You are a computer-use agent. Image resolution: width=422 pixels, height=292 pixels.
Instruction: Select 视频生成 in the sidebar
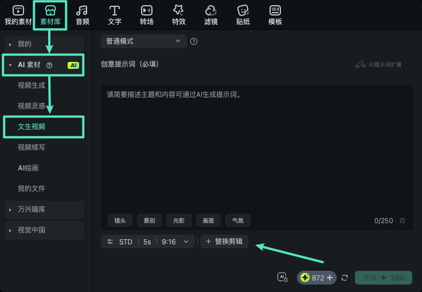pos(31,85)
